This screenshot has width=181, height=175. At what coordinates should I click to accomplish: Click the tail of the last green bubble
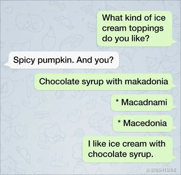click(174, 158)
